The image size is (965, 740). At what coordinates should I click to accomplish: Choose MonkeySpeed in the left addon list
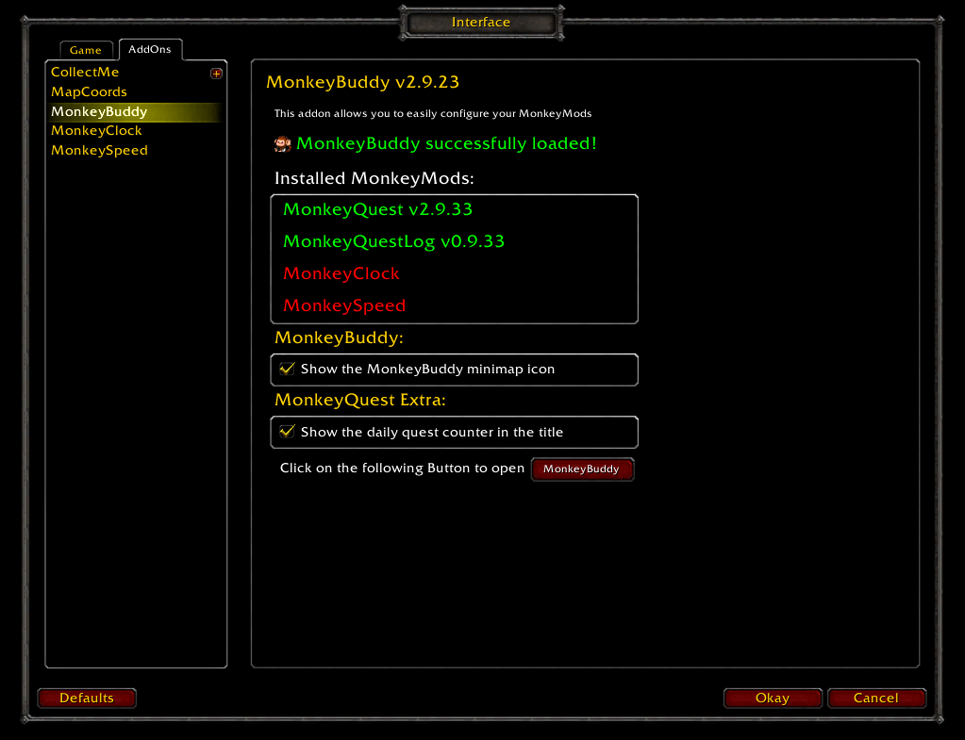pos(99,151)
